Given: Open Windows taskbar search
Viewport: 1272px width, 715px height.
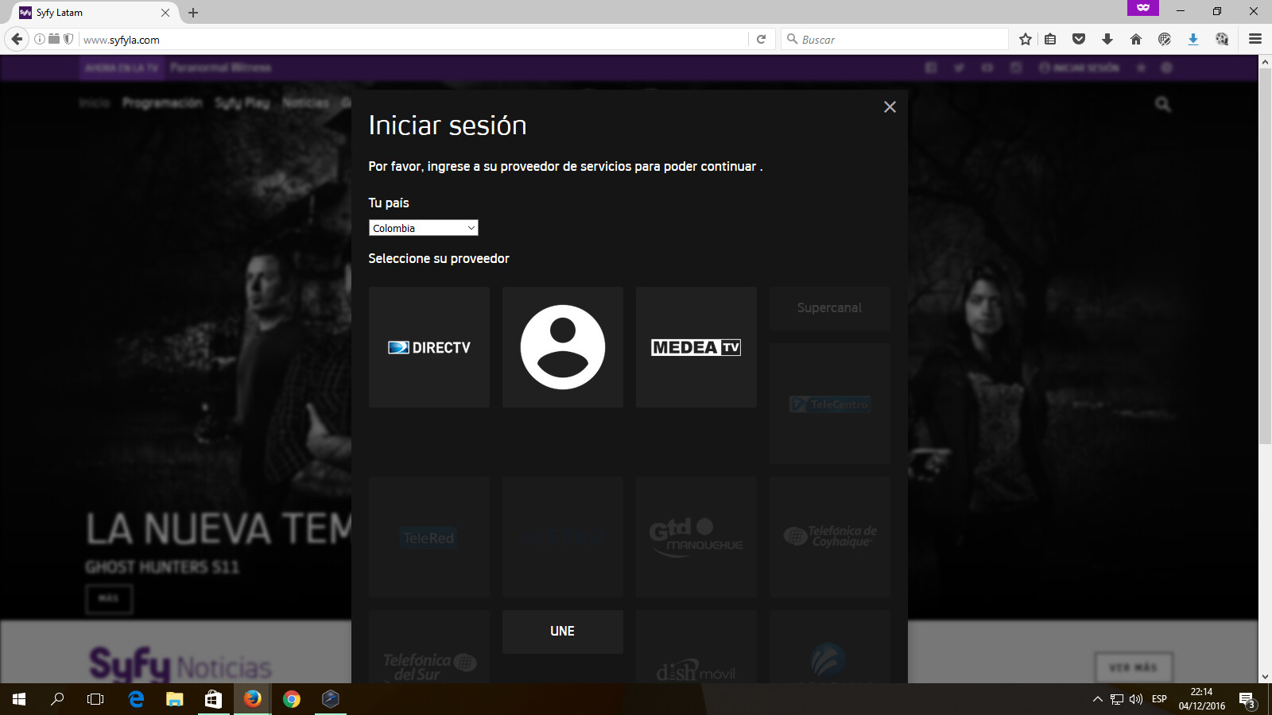Looking at the screenshot, I should pyautogui.click(x=57, y=699).
